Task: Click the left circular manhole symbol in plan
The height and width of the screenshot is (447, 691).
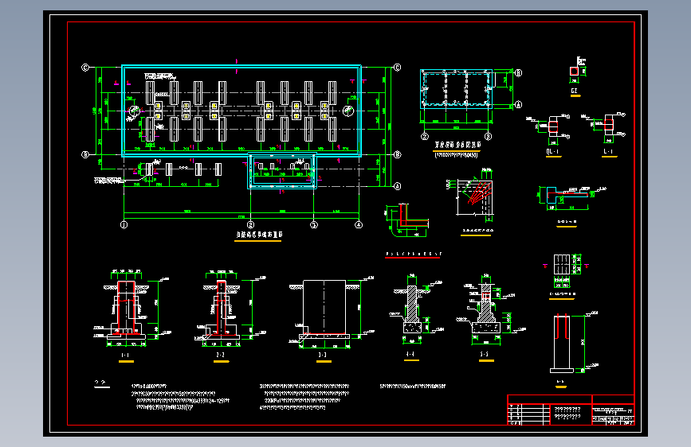Action: coord(134,111)
